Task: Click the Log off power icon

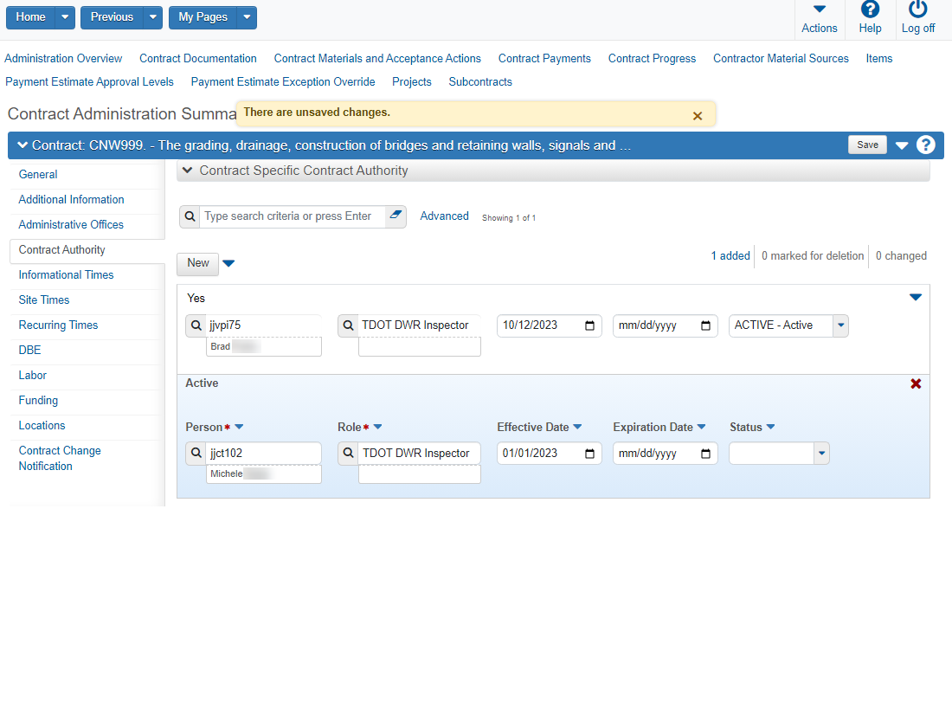Action: [x=917, y=10]
